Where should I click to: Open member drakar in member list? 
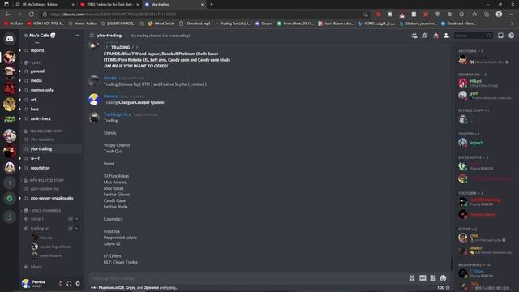click(x=486, y=250)
